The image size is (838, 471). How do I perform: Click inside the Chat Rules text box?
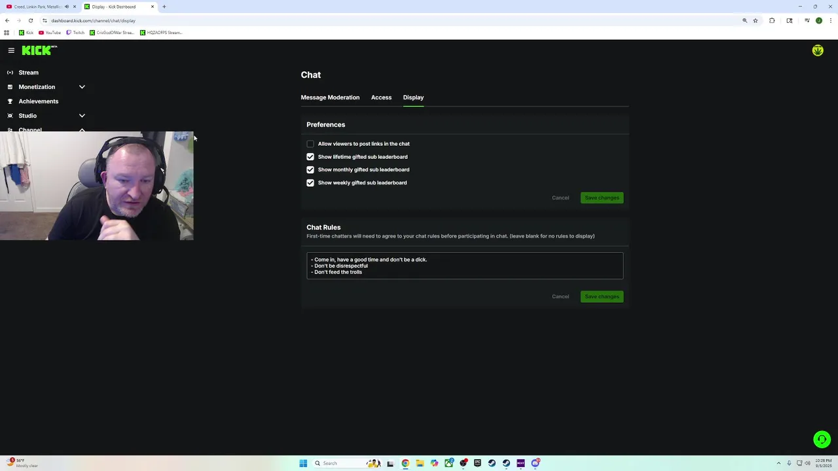coord(465,266)
